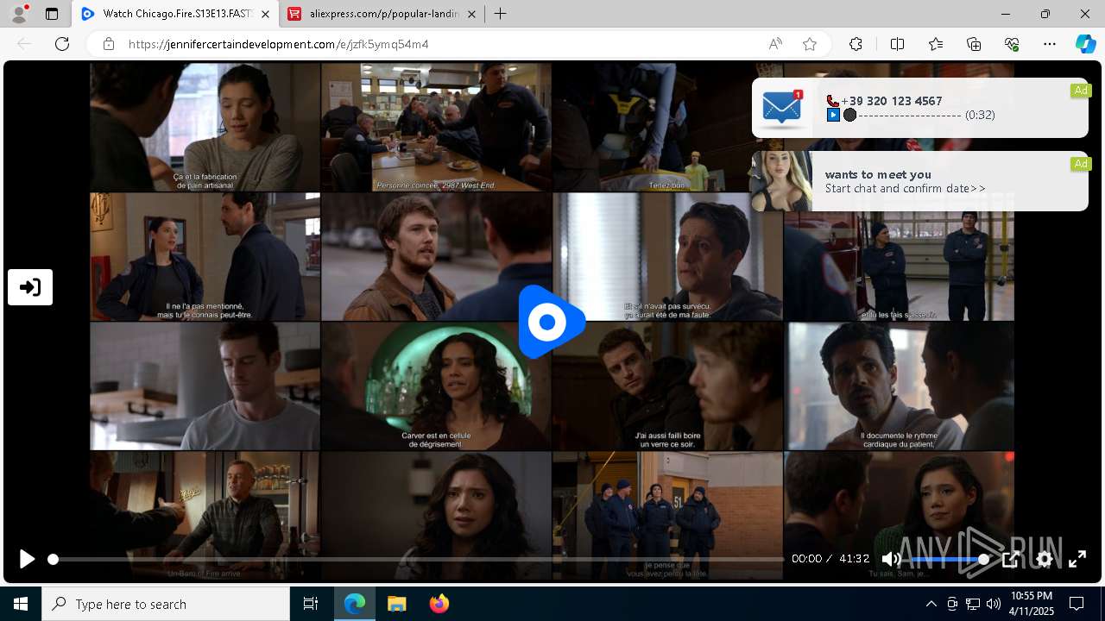The width and height of the screenshot is (1105, 621).
Task: Click blonde woman ad thumbnail
Action: (x=782, y=181)
